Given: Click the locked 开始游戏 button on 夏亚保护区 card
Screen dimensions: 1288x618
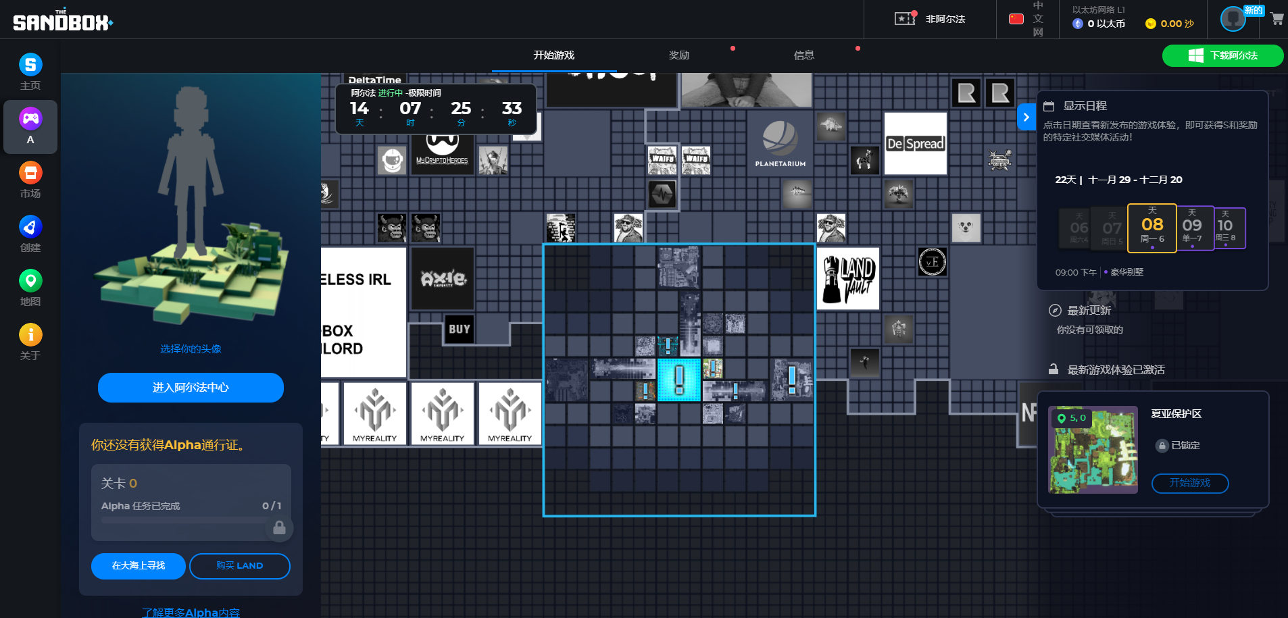Looking at the screenshot, I should click(x=1190, y=483).
